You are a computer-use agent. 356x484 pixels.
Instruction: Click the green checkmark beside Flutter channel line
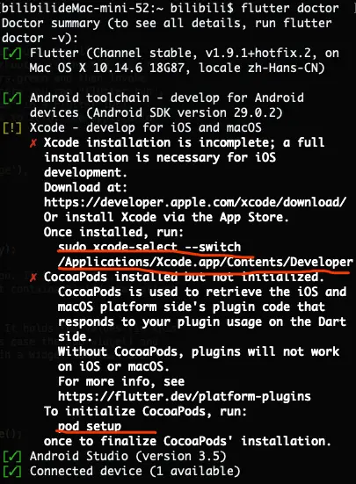[x=12, y=54]
